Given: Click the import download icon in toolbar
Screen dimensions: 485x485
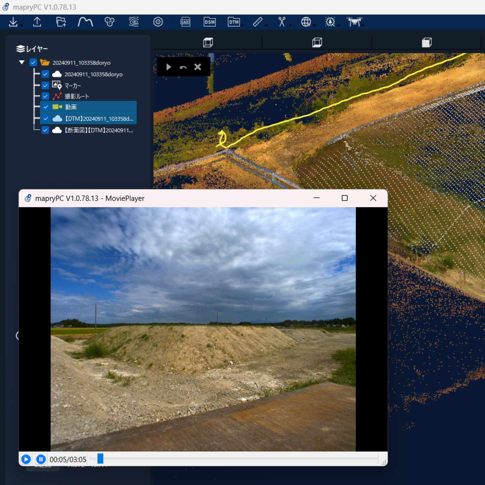Looking at the screenshot, I should click(13, 22).
